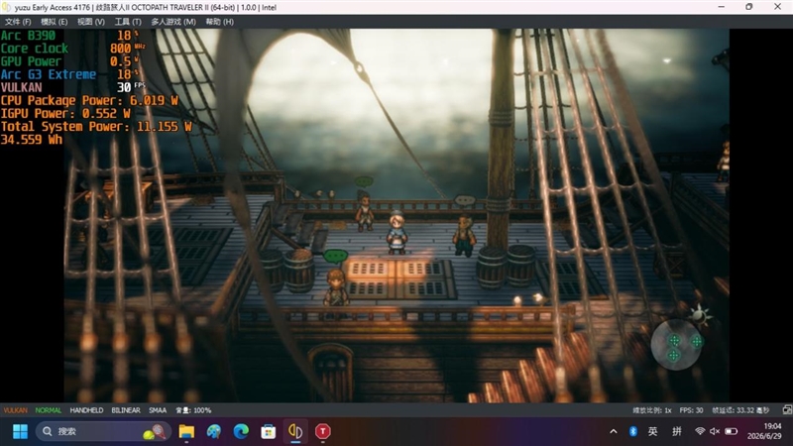Switch the SMAA anti-aliasing button
This screenshot has width=793, height=446.
158,410
